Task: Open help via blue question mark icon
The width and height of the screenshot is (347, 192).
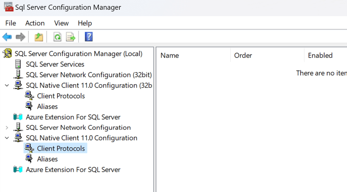Action: point(89,37)
